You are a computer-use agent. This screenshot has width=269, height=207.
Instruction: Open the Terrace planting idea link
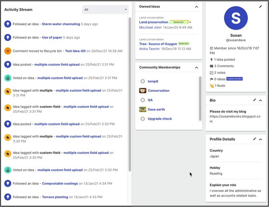tap(55, 197)
